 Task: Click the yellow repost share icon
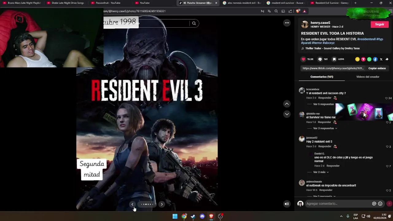tap(357, 59)
